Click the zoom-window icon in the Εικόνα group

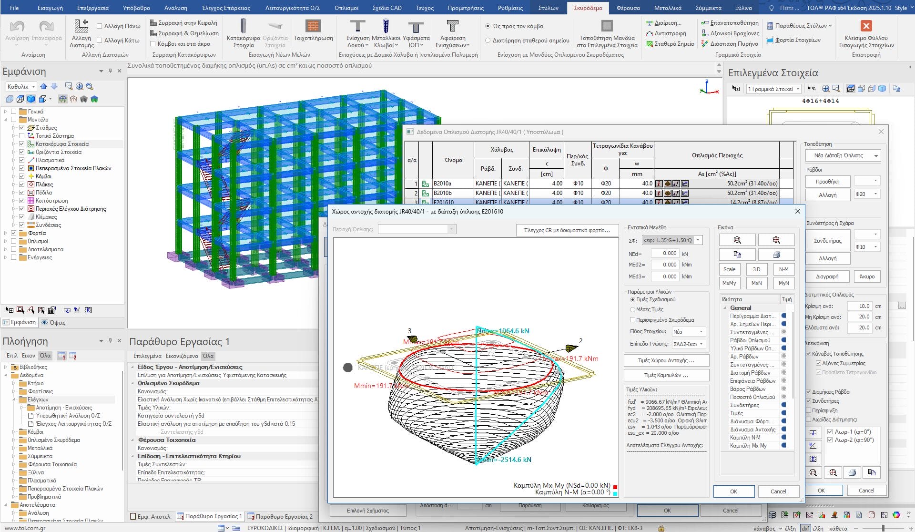(737, 240)
